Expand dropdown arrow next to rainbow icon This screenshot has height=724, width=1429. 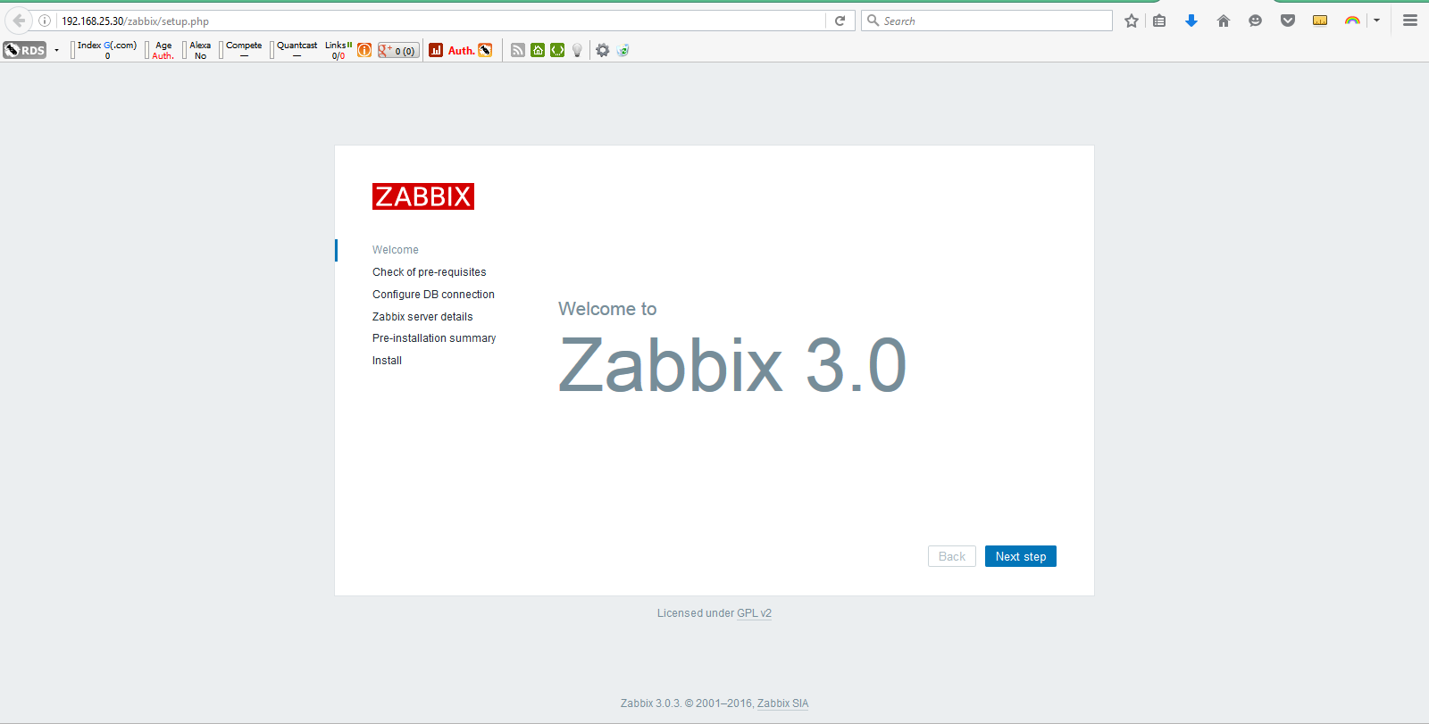click(1376, 21)
